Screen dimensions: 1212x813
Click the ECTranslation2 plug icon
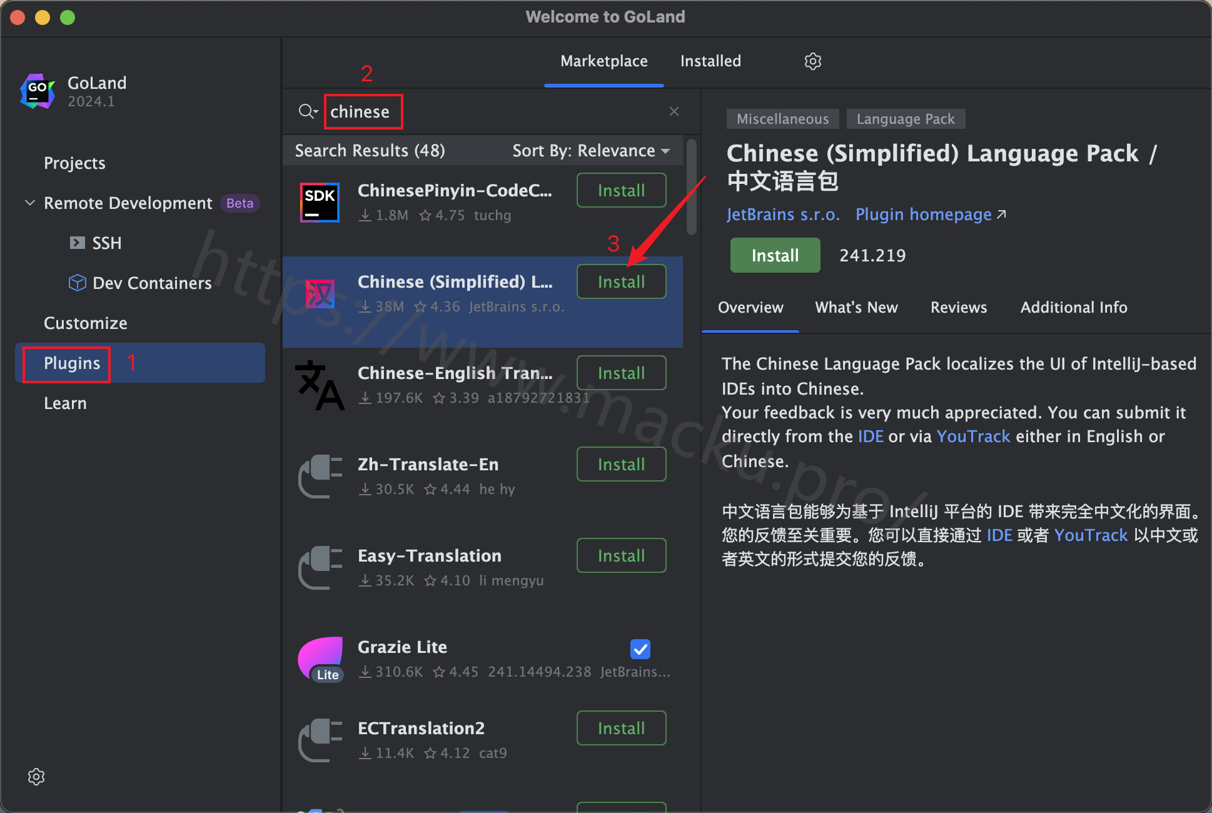(320, 740)
